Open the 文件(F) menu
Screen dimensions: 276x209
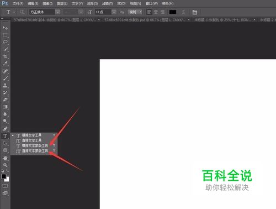pyautogui.click(x=18, y=3)
